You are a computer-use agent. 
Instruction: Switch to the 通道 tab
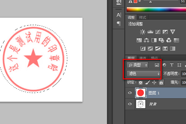143,58
